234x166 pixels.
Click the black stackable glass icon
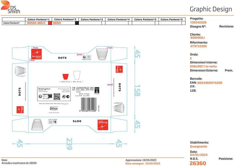pos(97,90)
